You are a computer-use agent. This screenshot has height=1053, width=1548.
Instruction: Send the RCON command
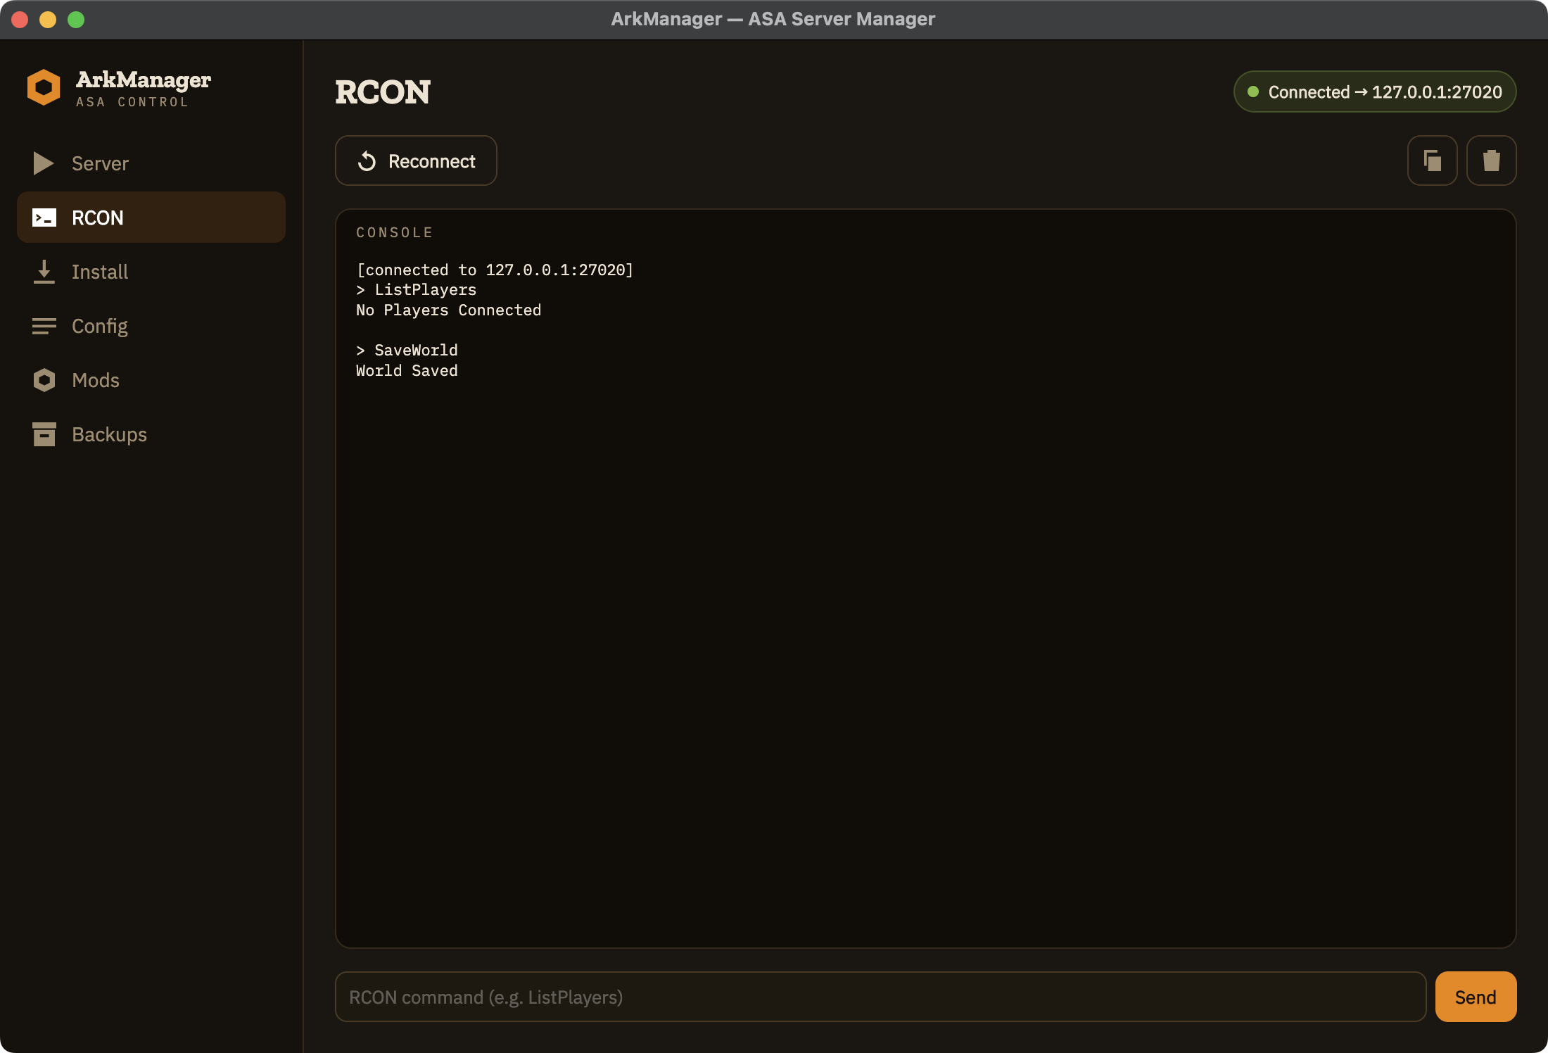point(1476,997)
